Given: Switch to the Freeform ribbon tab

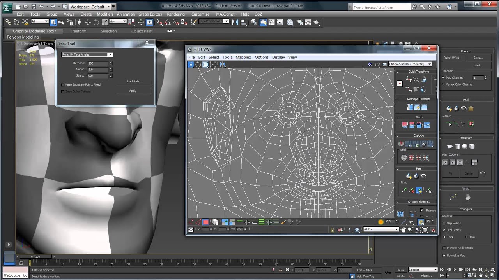Looking at the screenshot, I should coord(78,31).
